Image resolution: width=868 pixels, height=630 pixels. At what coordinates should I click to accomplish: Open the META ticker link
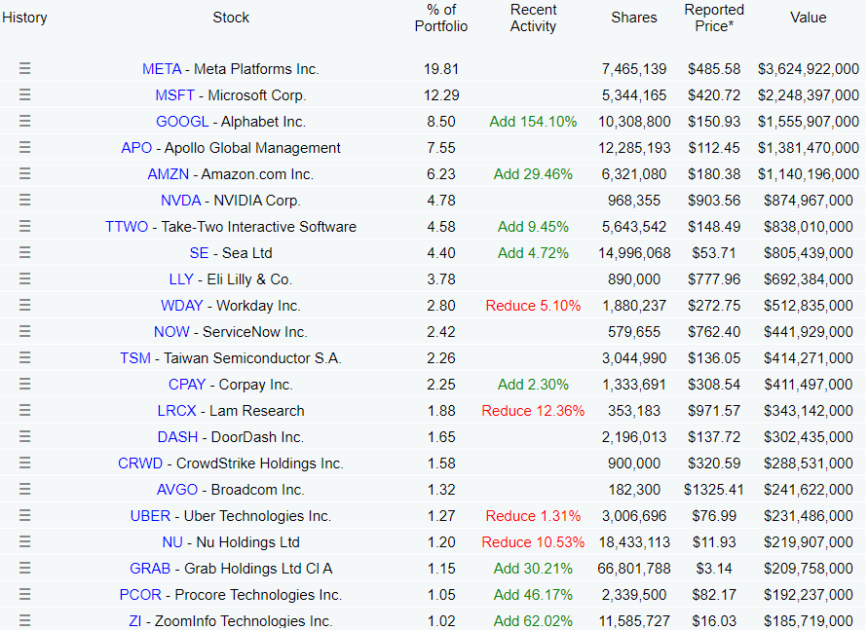pos(162,69)
